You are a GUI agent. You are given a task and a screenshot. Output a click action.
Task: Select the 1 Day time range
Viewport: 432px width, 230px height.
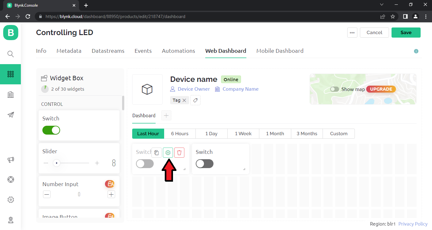211,134
